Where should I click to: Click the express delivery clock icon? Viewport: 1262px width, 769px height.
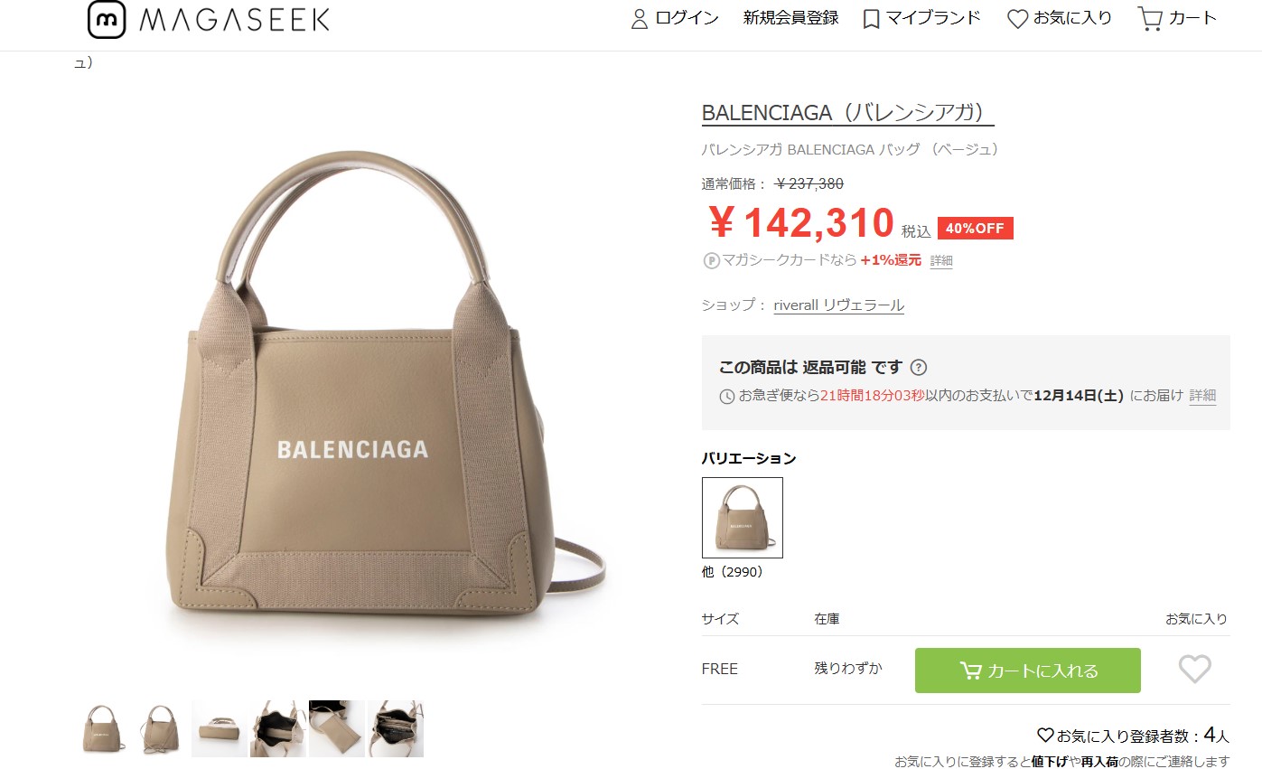[x=727, y=396]
